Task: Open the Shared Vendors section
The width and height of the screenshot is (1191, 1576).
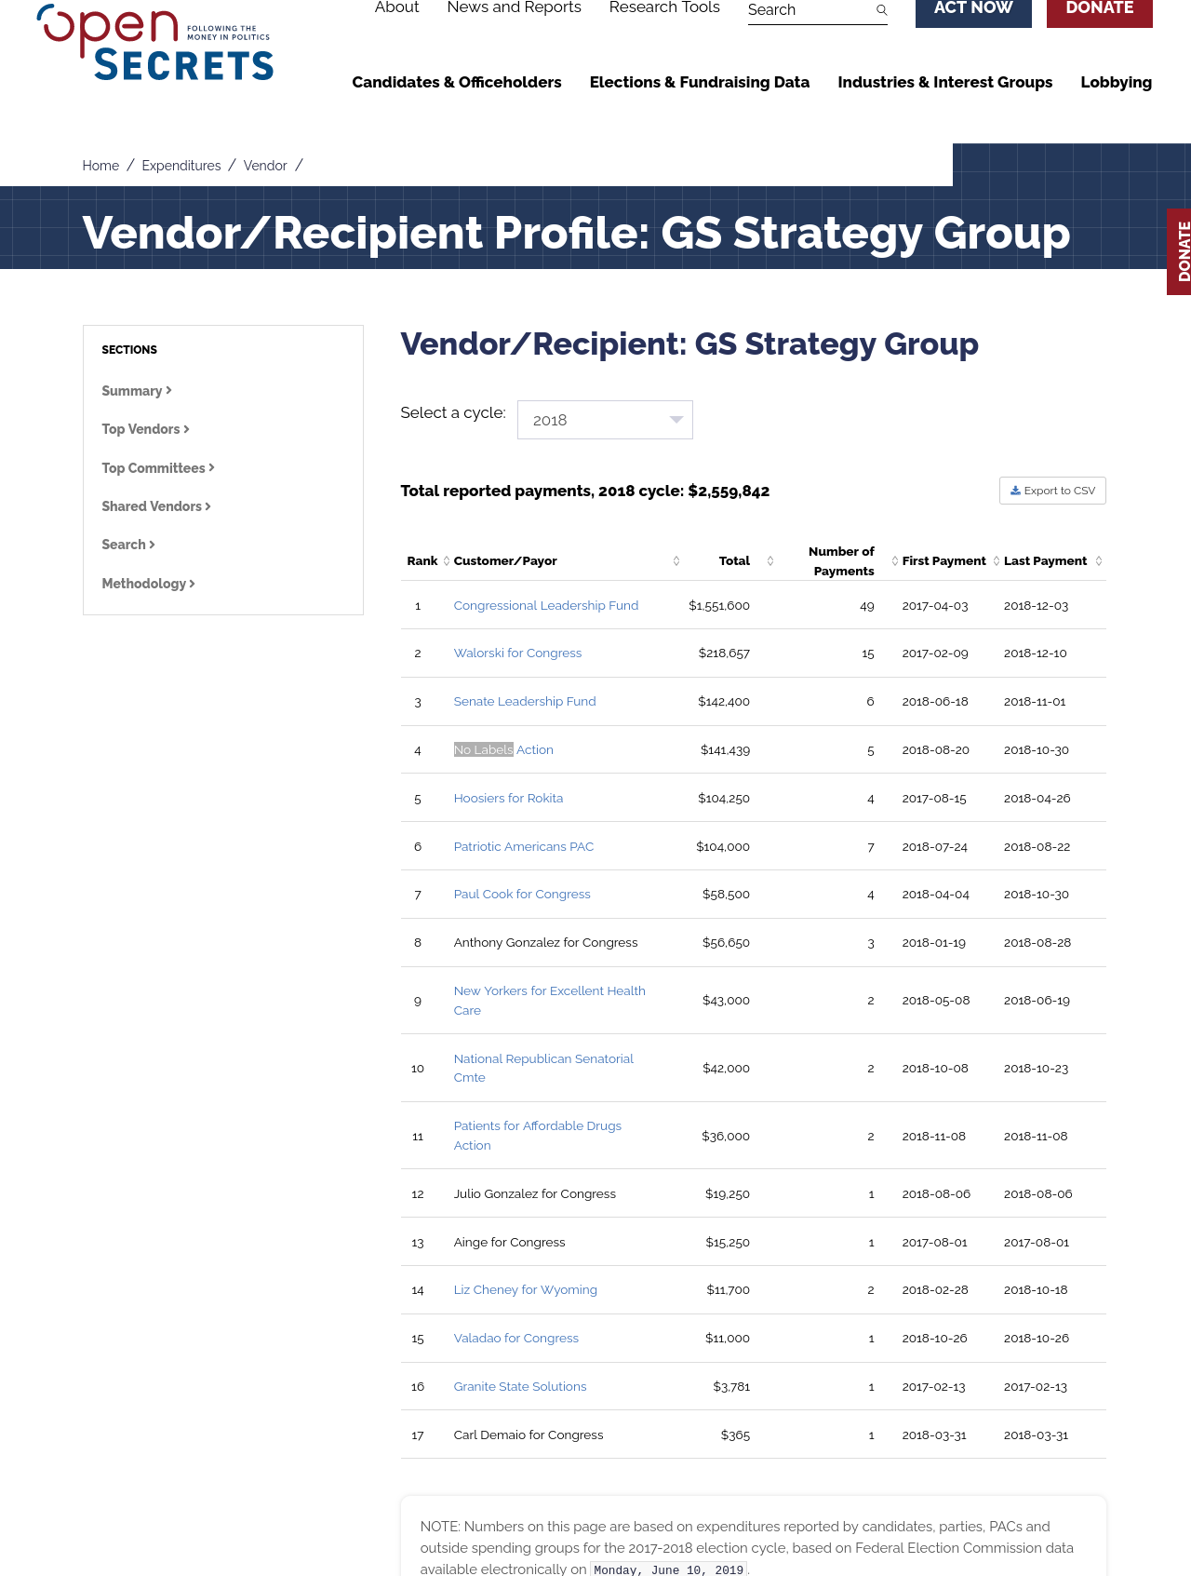Action: (x=156, y=506)
